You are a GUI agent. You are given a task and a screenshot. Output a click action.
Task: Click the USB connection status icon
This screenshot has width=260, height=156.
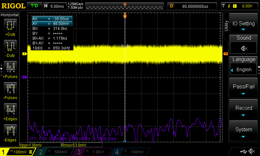243,151
